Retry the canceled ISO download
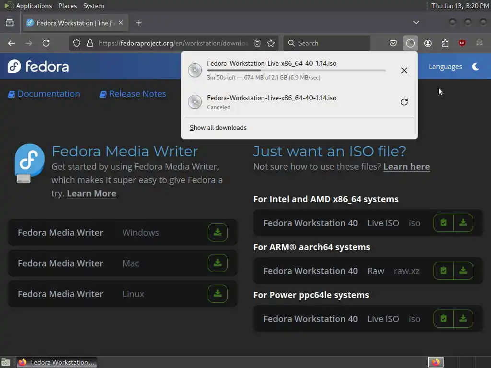Viewport: 491px width, 368px height. point(404,102)
